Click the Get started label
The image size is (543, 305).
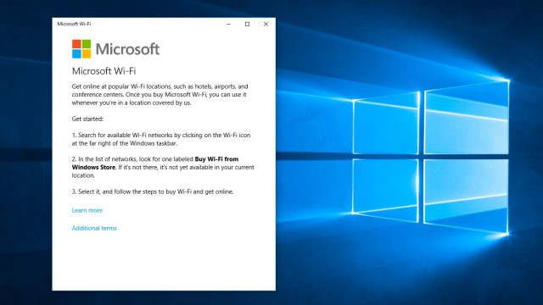click(x=87, y=119)
